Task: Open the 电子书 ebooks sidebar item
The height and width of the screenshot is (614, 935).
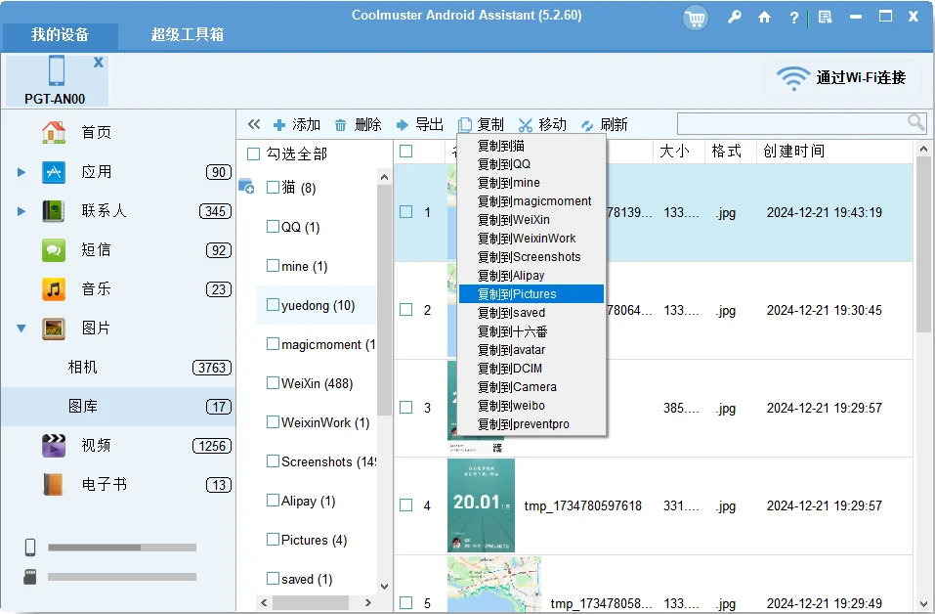Action: pos(105,485)
